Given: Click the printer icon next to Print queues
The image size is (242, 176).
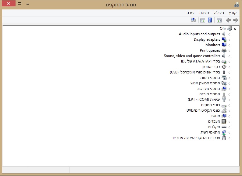Looking at the screenshot, I should pos(224,50).
